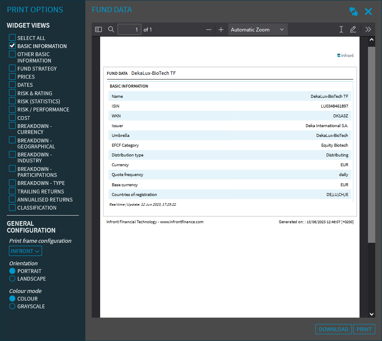Enable the Select All checkbox
Screen dimensions: 382x341
(12, 38)
